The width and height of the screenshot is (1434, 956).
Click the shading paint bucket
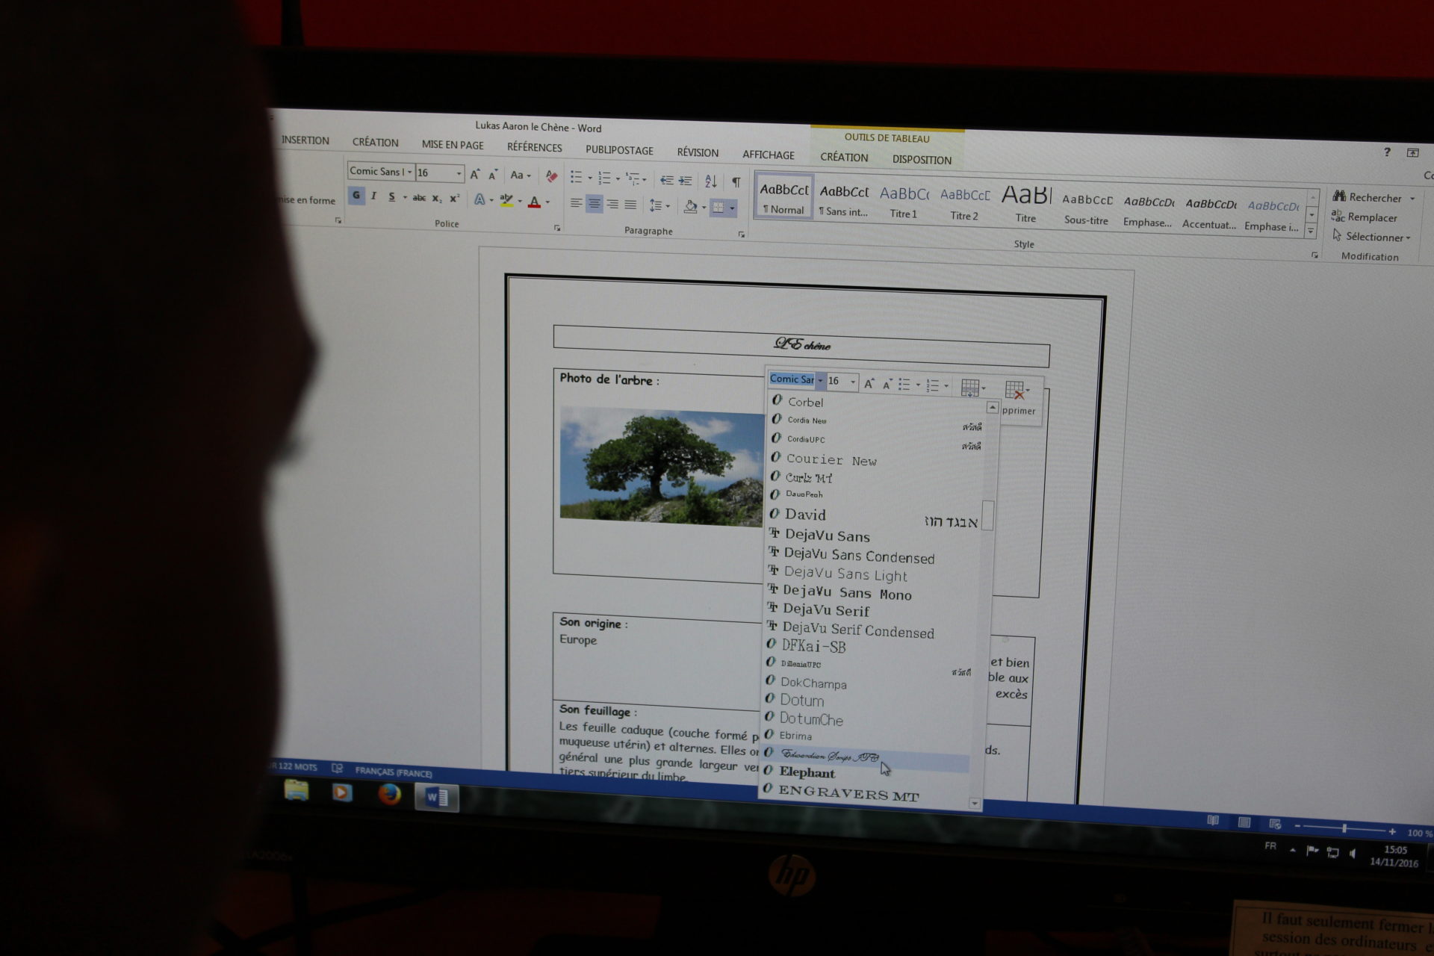point(690,206)
